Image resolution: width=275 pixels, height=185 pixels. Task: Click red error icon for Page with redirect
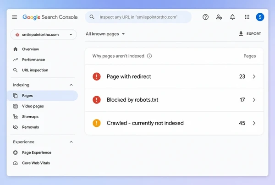[97, 76]
